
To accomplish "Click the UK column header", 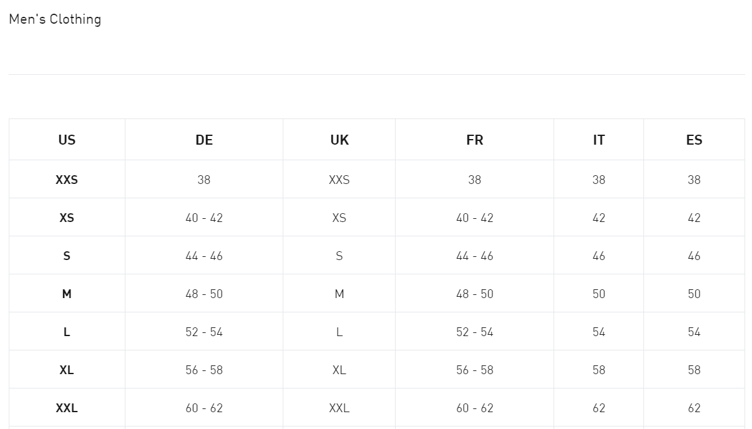I will 339,140.
